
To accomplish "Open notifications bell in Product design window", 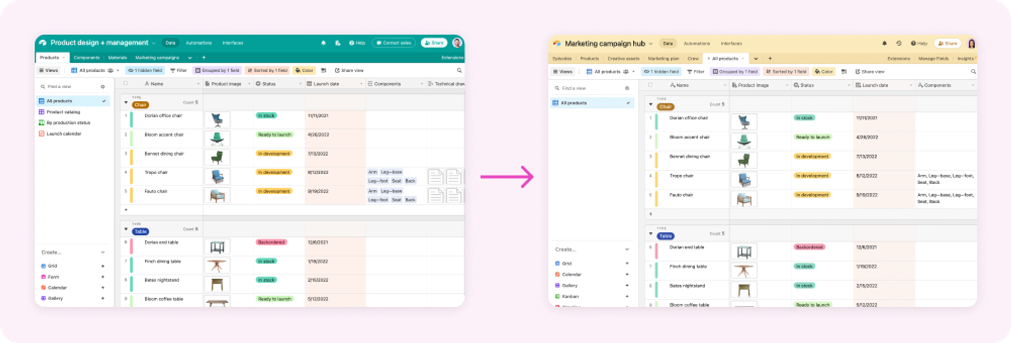I will 324,43.
